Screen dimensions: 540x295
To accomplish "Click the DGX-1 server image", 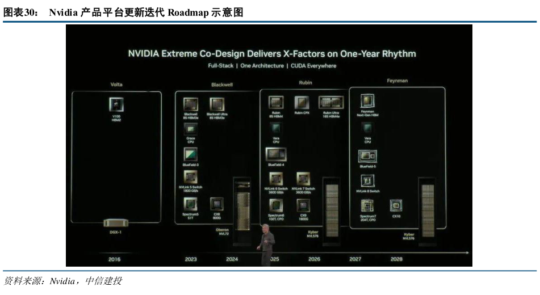I will [x=116, y=223].
